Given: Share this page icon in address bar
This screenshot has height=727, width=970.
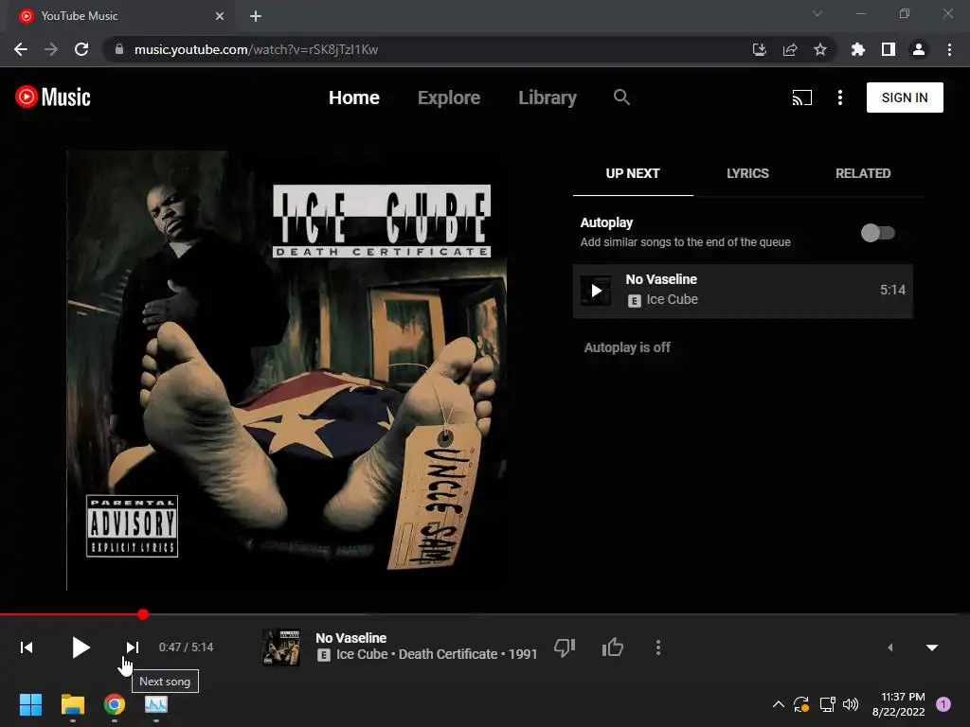Looking at the screenshot, I should click(x=790, y=49).
